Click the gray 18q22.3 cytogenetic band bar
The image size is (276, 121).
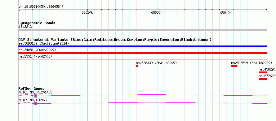(143, 30)
